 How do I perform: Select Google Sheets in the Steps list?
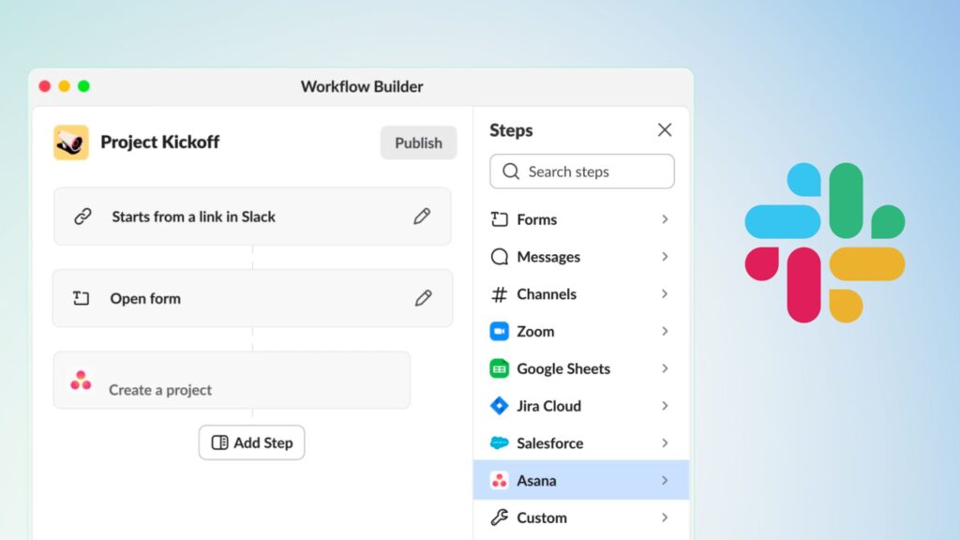(581, 368)
